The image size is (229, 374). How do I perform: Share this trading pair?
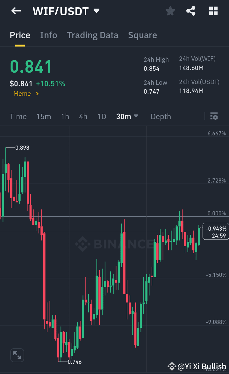191,11
